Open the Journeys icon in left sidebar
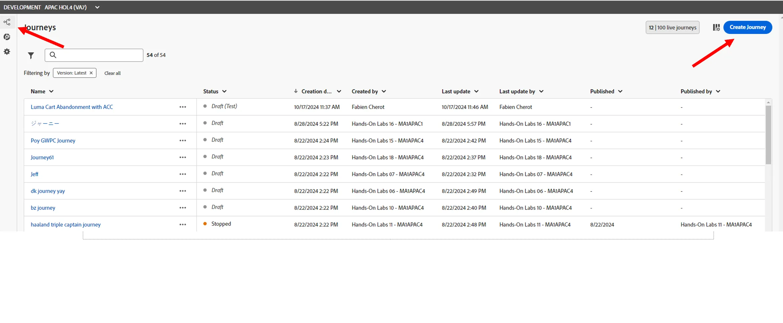 point(7,22)
